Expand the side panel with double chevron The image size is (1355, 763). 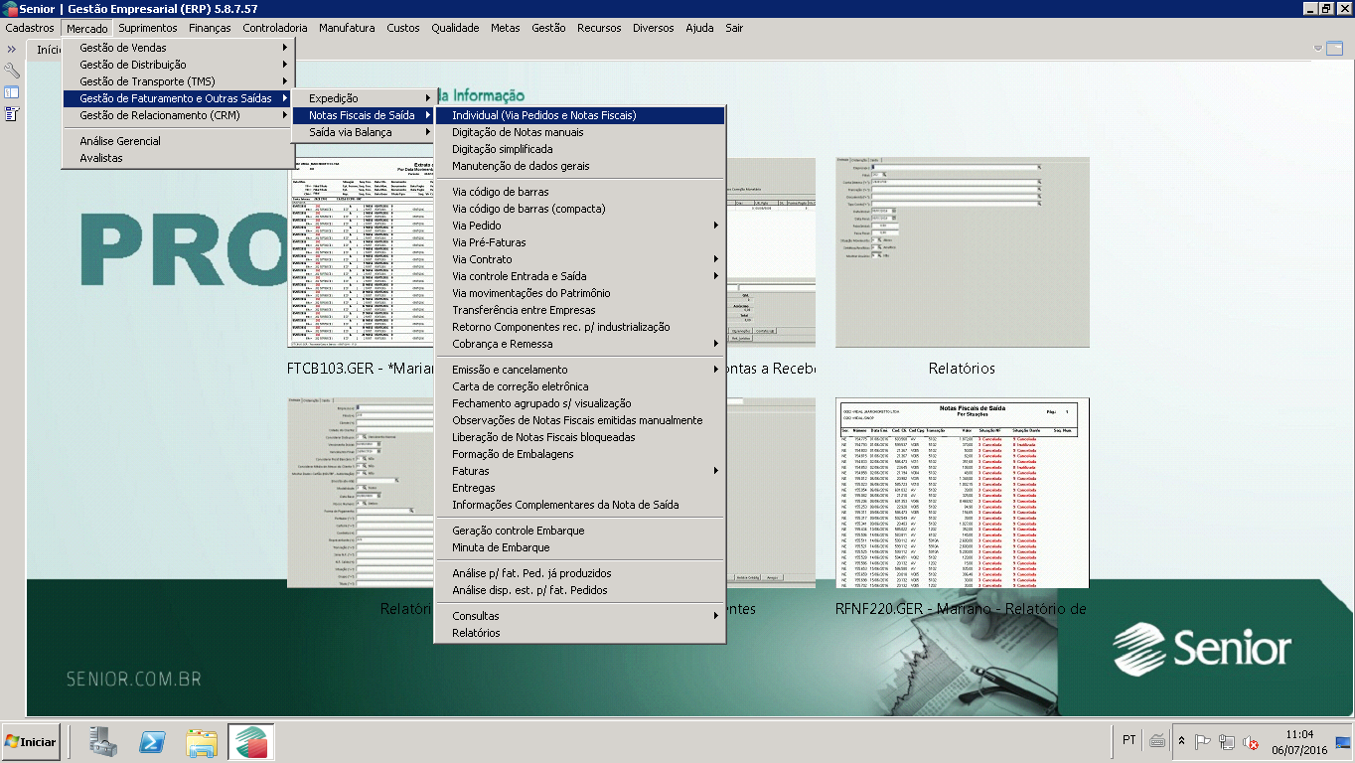(11, 49)
